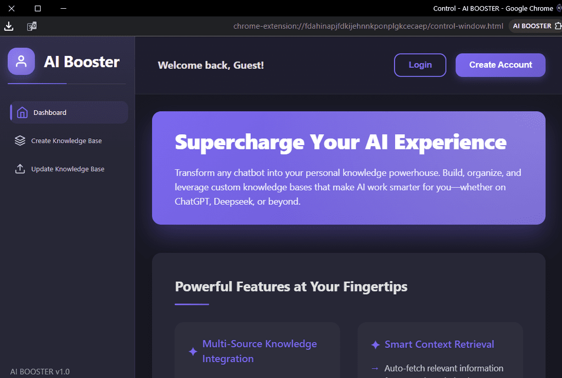
Task: Click the "Multi-Source Knowledge Integration" card title
Action: click(x=260, y=351)
